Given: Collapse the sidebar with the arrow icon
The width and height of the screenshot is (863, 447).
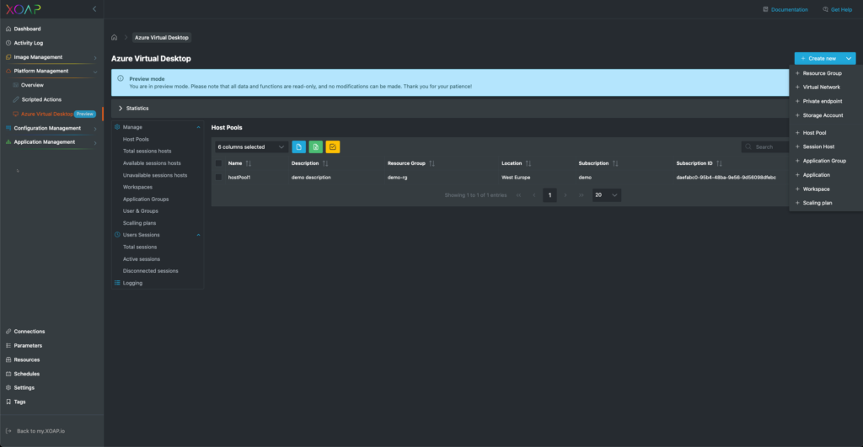Looking at the screenshot, I should coord(94,8).
